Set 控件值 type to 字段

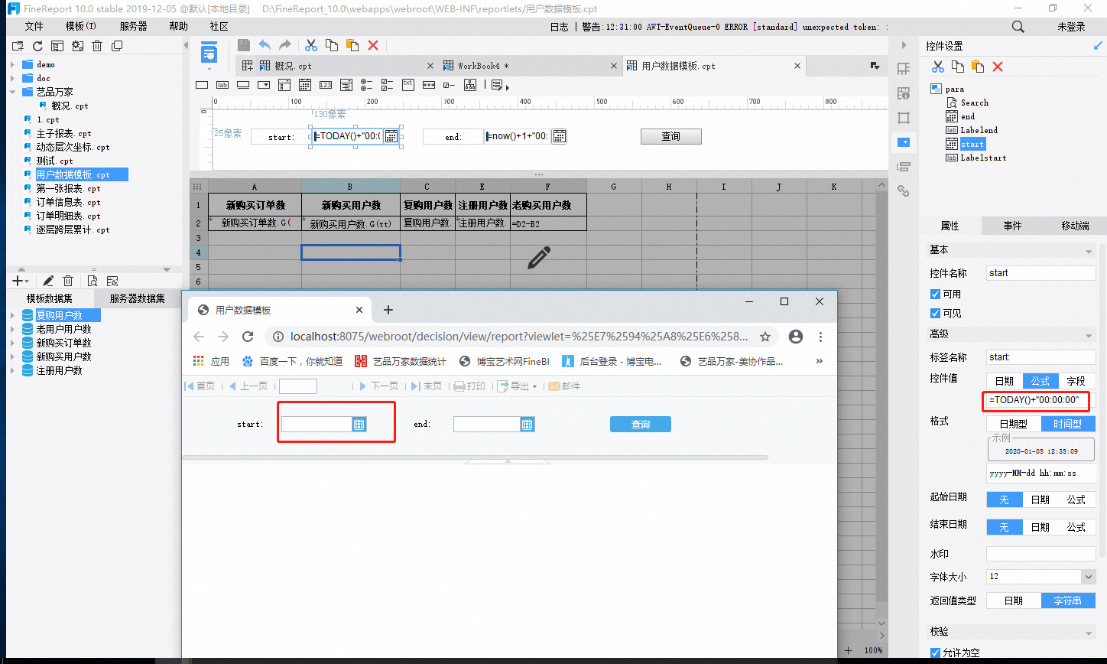1076,381
